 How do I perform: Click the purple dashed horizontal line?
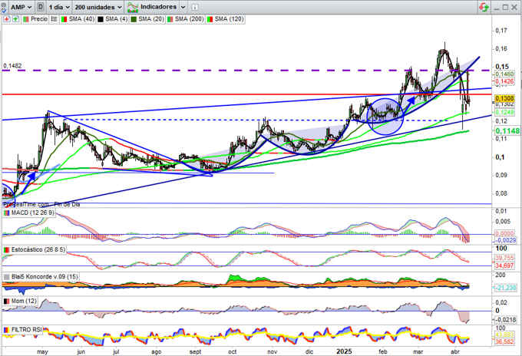[x=246, y=71]
